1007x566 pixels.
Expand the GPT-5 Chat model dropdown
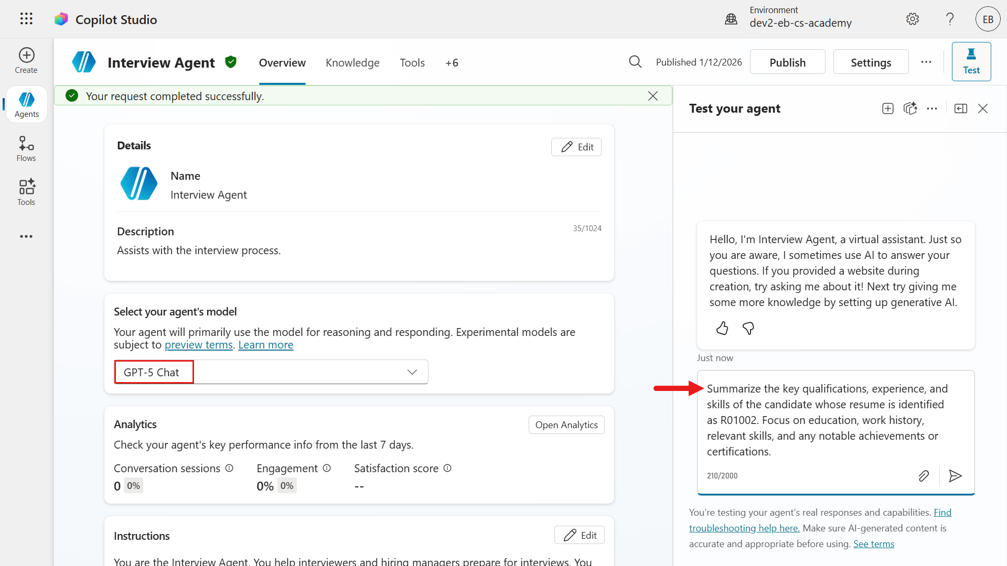(412, 372)
